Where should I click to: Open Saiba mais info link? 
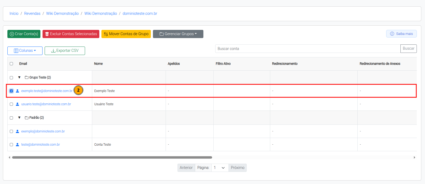pos(401,34)
